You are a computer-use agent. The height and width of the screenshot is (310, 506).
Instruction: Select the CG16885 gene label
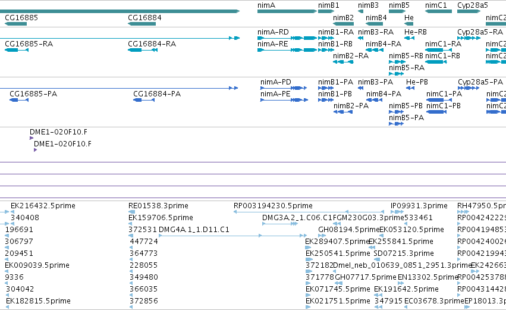point(21,18)
